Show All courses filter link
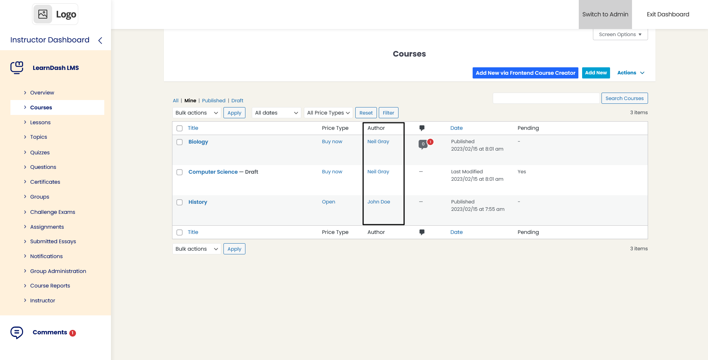 click(176, 100)
